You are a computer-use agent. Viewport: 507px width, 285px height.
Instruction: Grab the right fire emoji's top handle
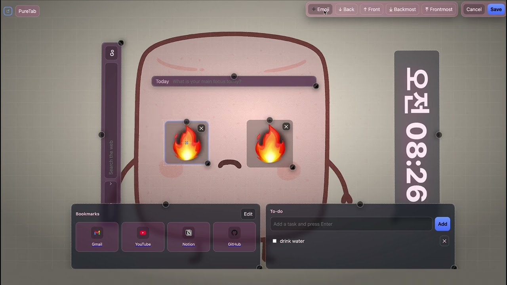[270, 120]
